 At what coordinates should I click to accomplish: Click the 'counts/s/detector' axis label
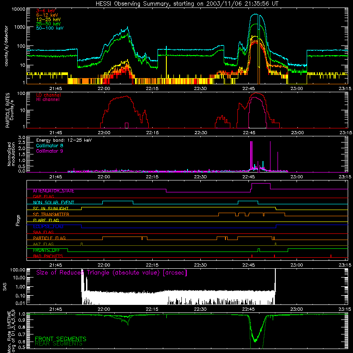6,46
